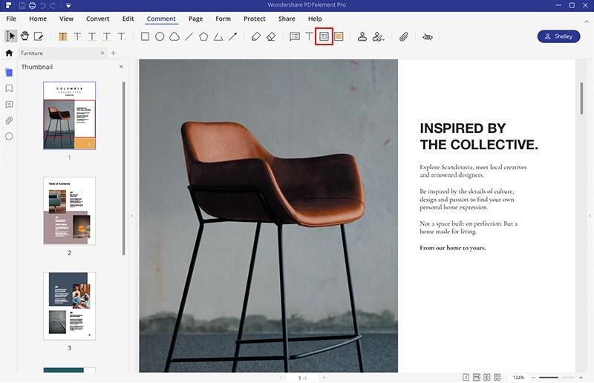Draw a Rectangle shape annotation
This screenshot has height=383, width=594.
145,36
